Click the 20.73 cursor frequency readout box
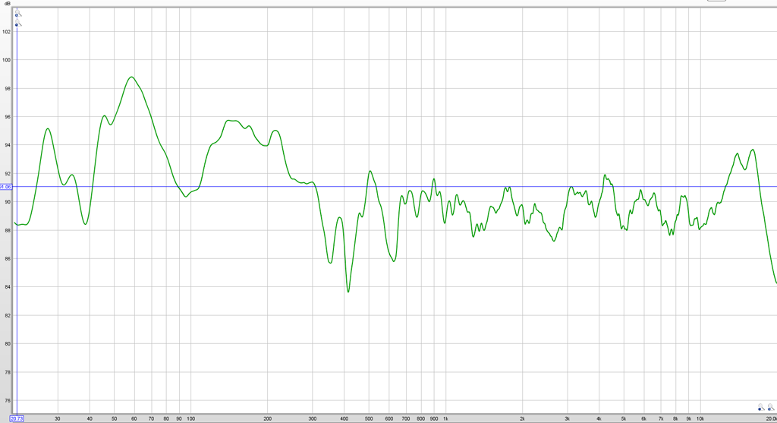Viewport: 777px width, 423px height. (x=17, y=418)
